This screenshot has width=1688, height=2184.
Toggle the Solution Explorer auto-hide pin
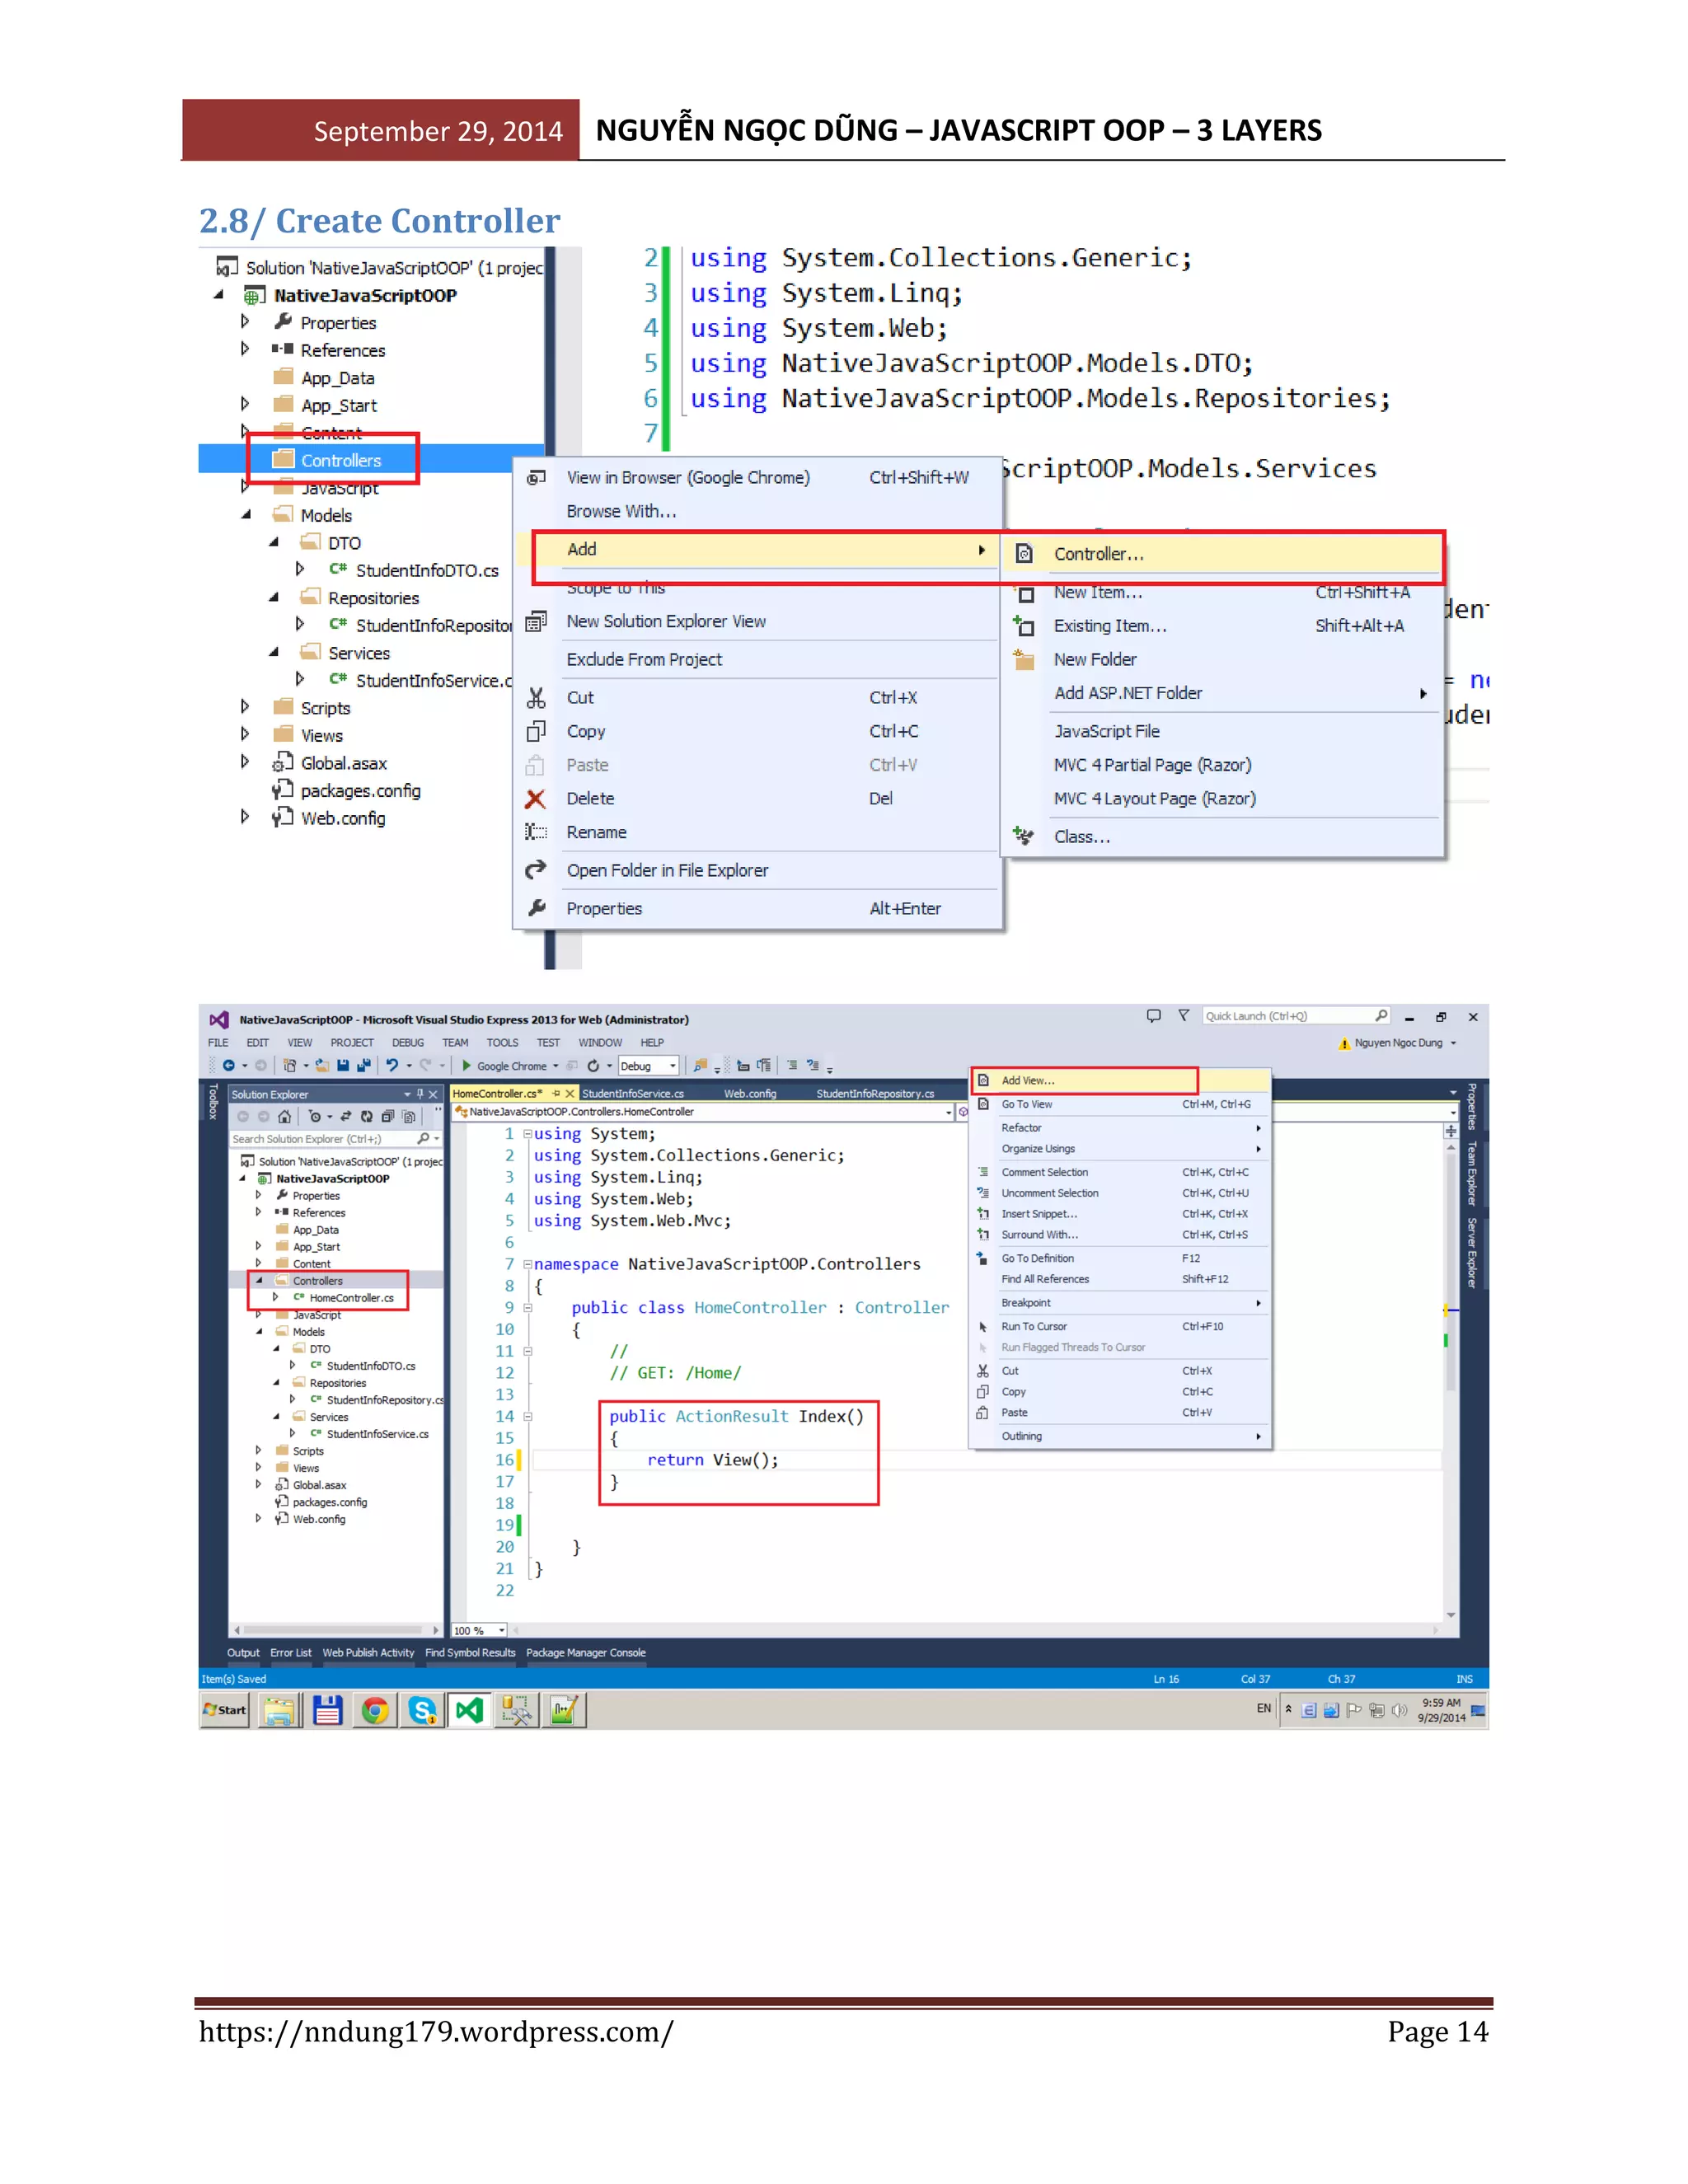[420, 1094]
